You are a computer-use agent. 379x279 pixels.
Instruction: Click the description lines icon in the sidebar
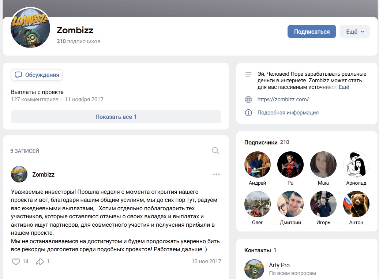(x=249, y=75)
